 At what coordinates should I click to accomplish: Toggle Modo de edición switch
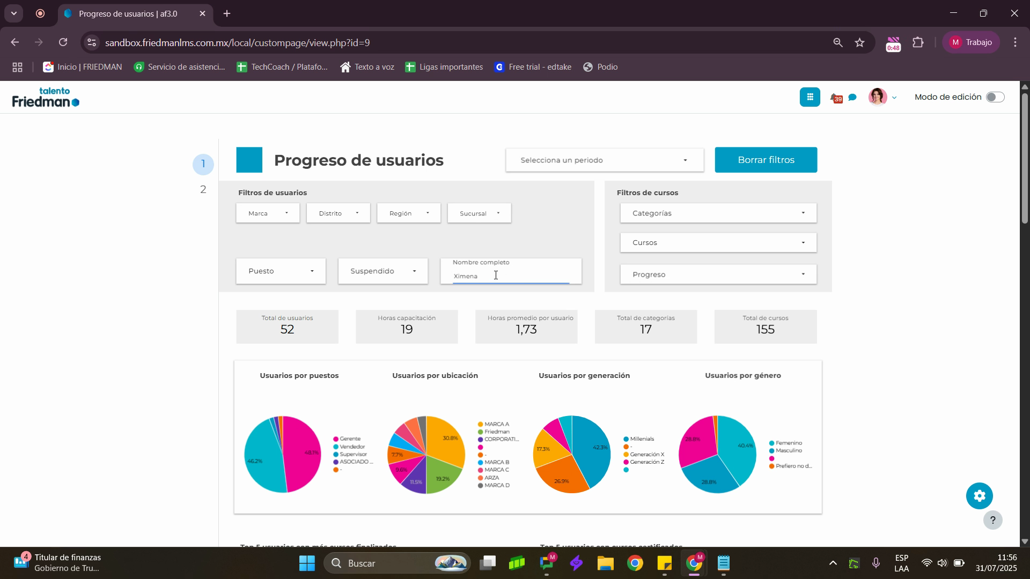[x=995, y=97]
